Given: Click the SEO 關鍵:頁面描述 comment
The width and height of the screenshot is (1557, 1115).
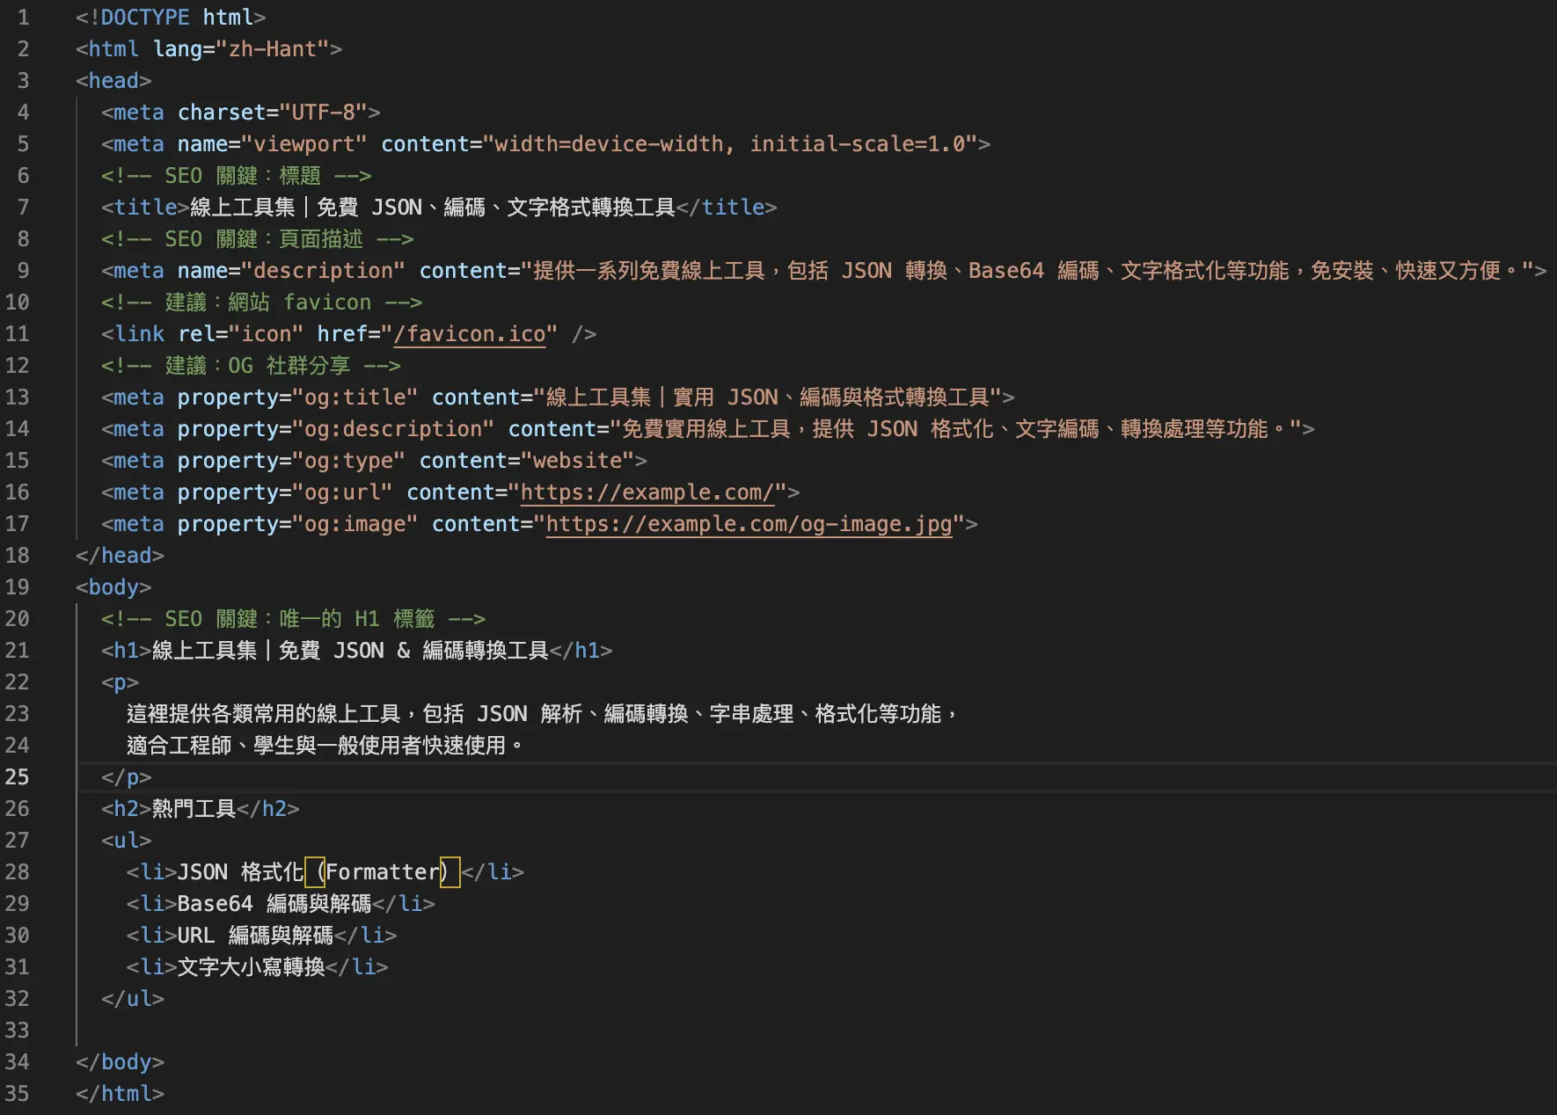Looking at the screenshot, I should point(257,239).
